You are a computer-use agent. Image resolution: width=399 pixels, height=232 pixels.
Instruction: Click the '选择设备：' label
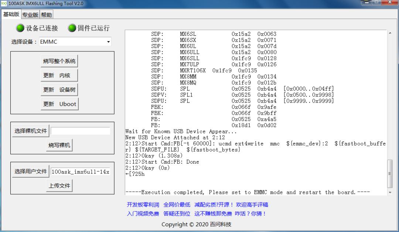pyautogui.click(x=24, y=42)
